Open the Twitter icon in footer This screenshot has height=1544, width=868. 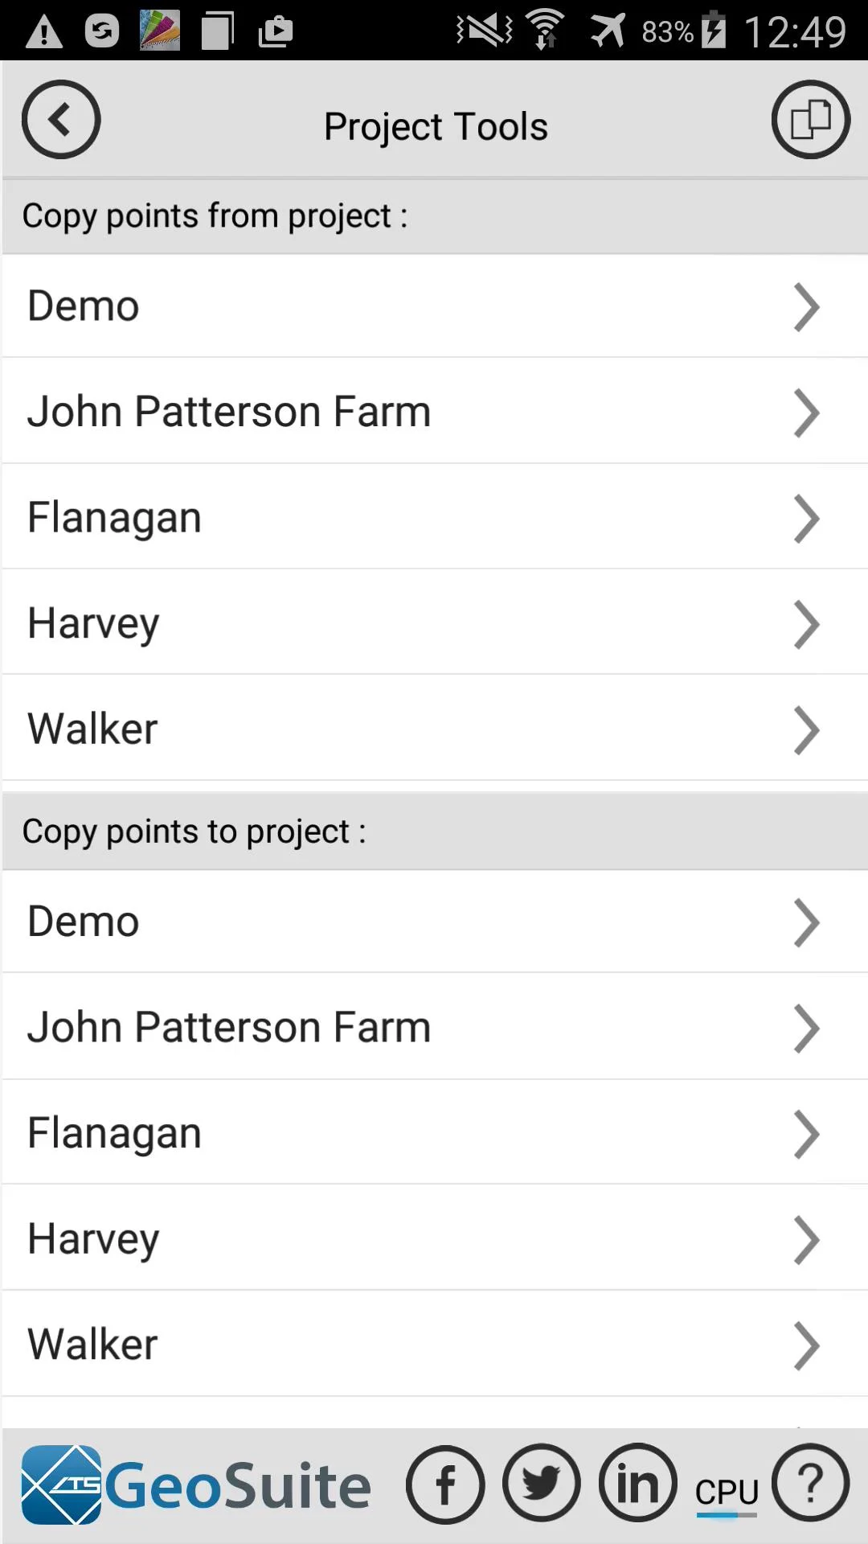(542, 1483)
